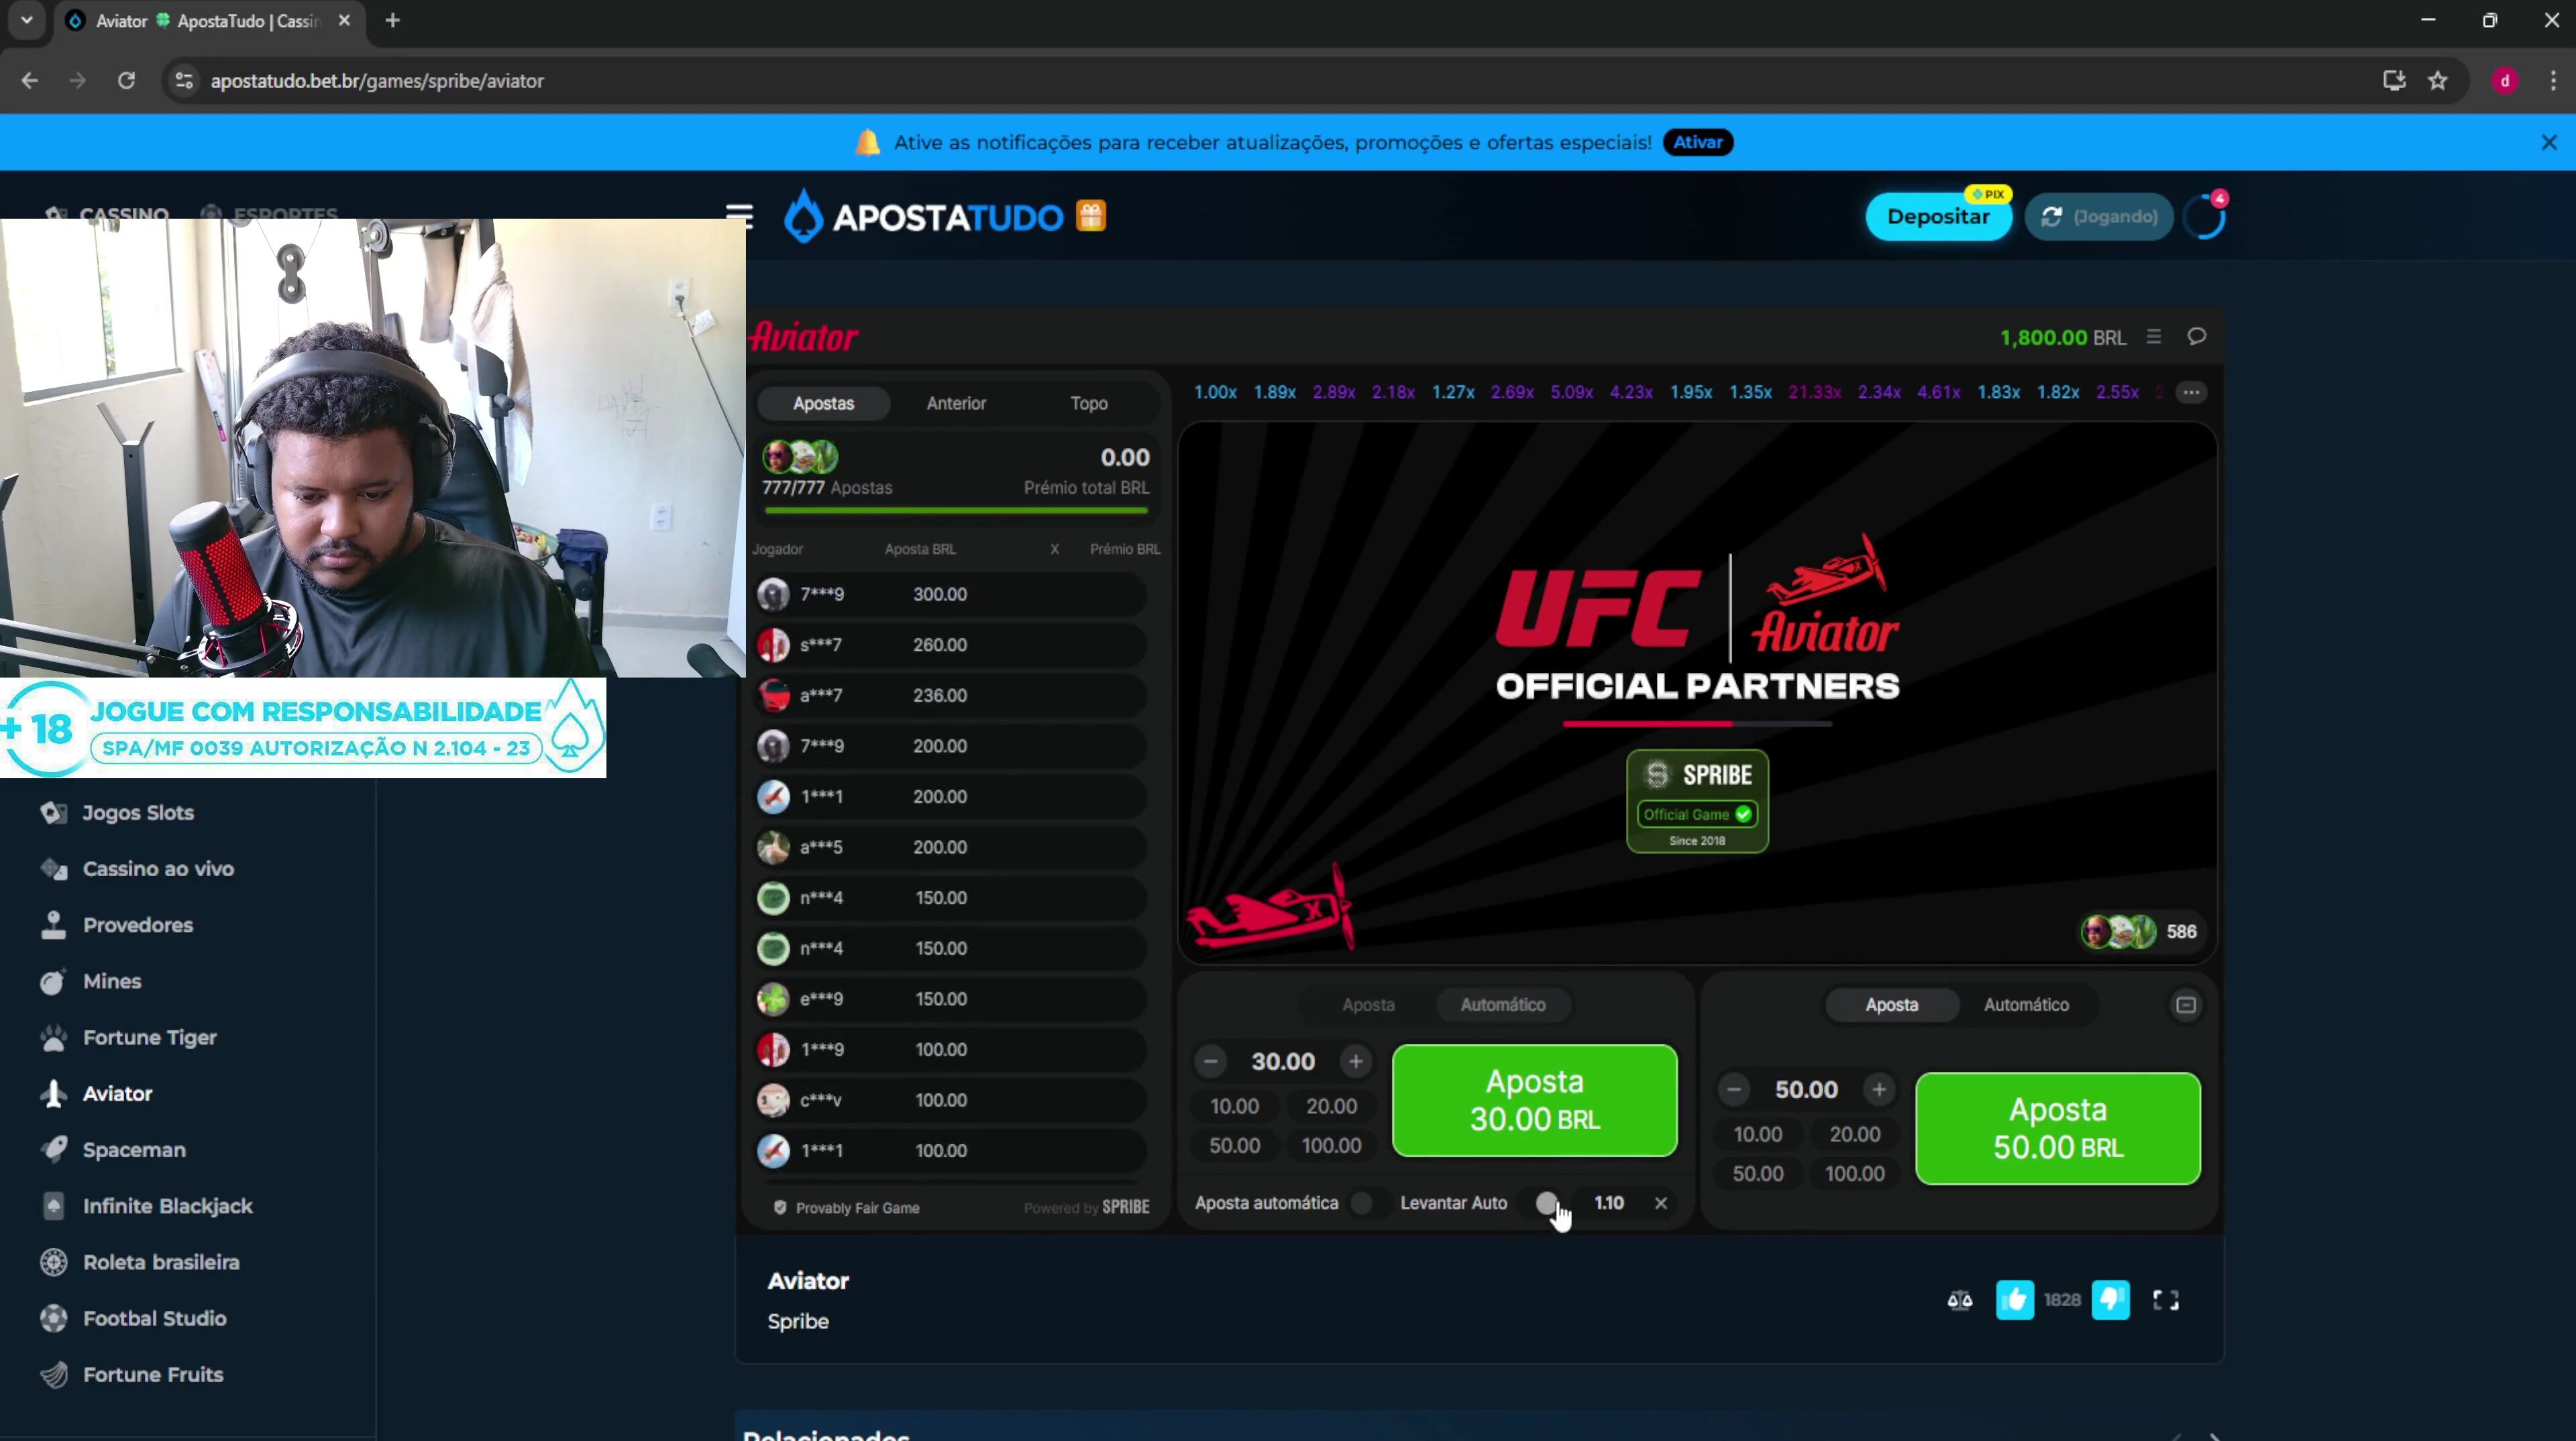
Task: Toggle the Aposta automática switch
Action: tap(1369, 1203)
